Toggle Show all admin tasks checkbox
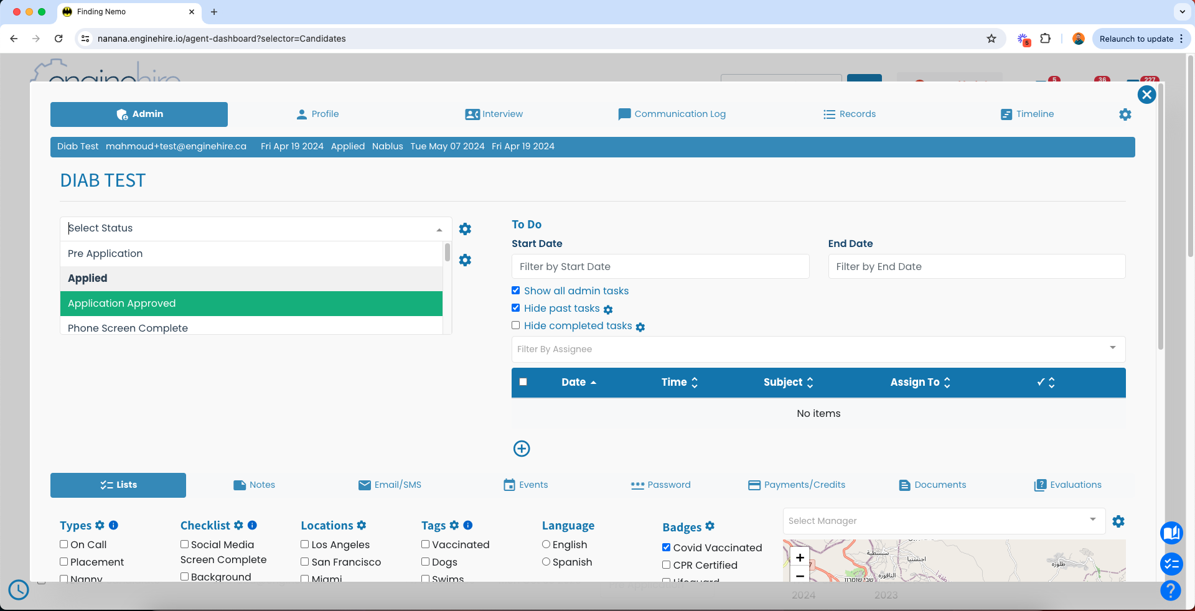 [x=515, y=291]
